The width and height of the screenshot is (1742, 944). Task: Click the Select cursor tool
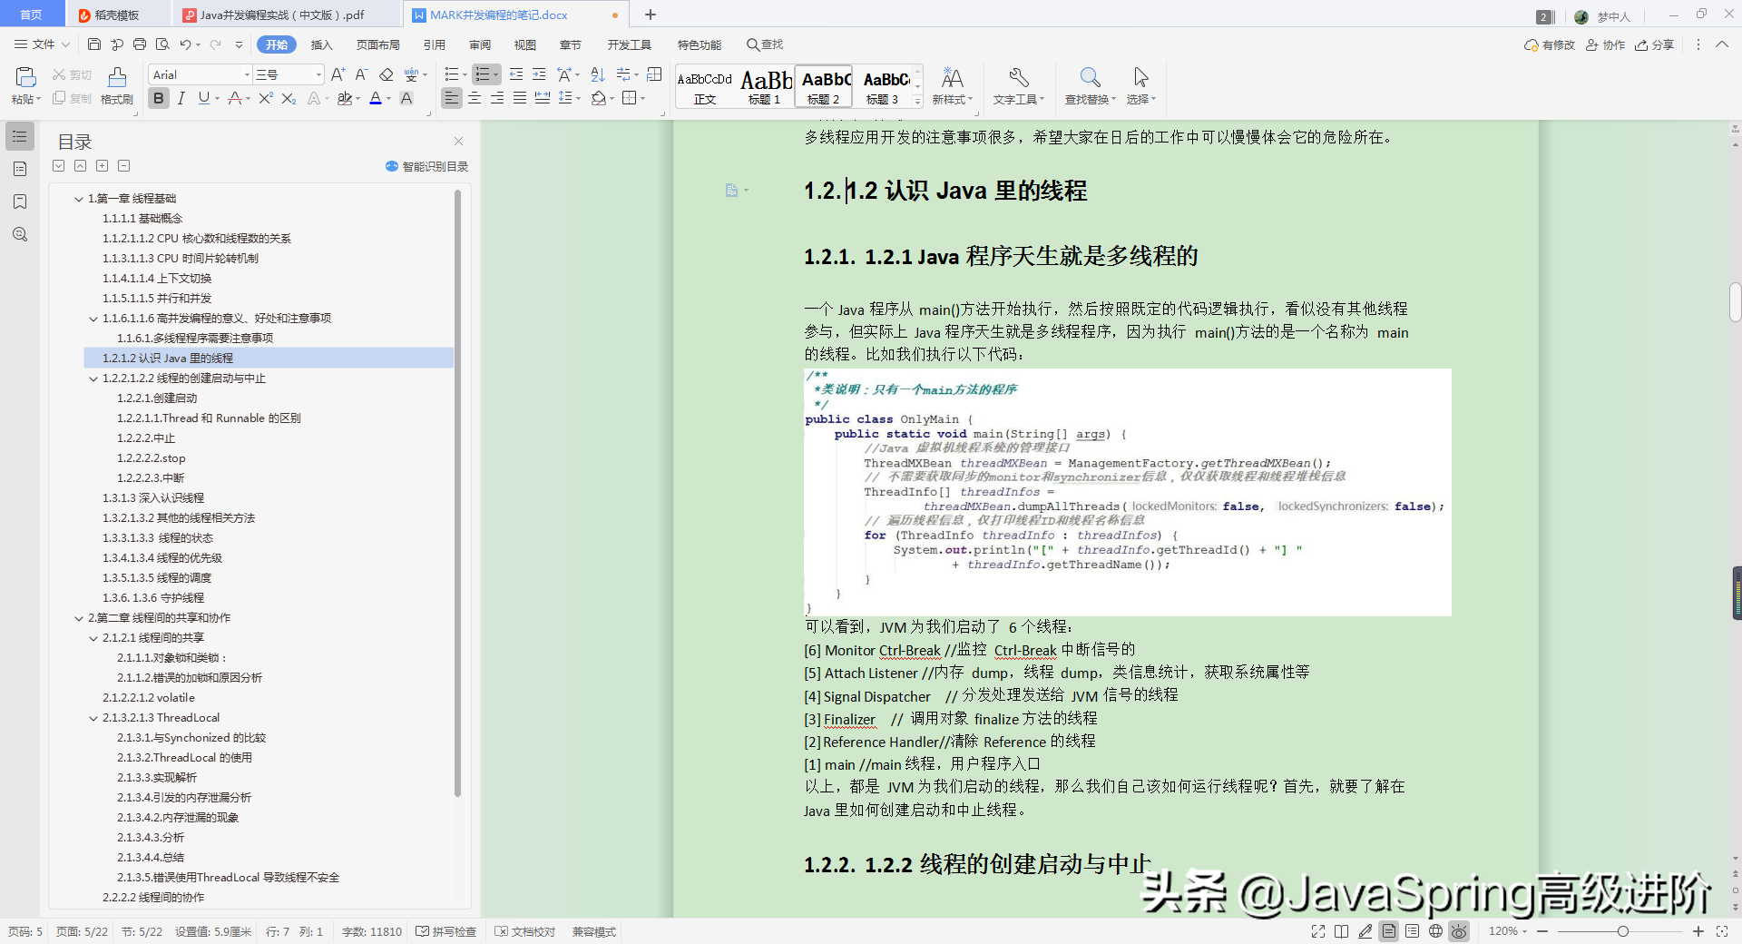click(x=1140, y=77)
